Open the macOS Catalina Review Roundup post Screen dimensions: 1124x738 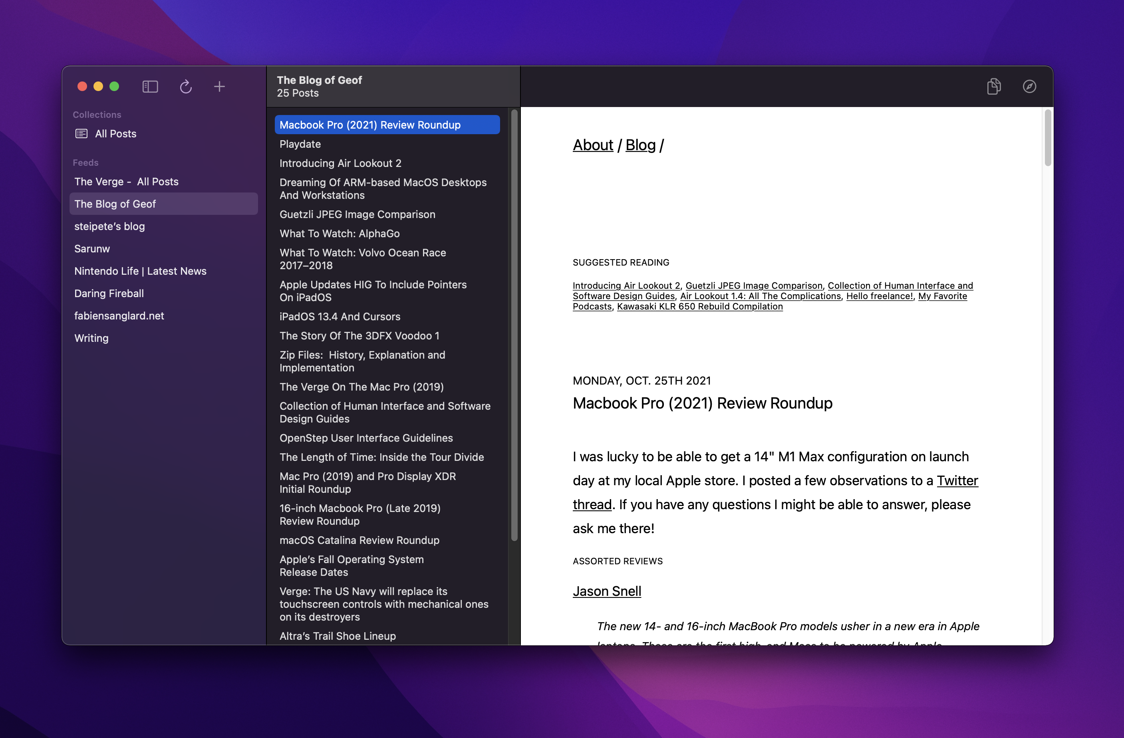[x=359, y=540]
